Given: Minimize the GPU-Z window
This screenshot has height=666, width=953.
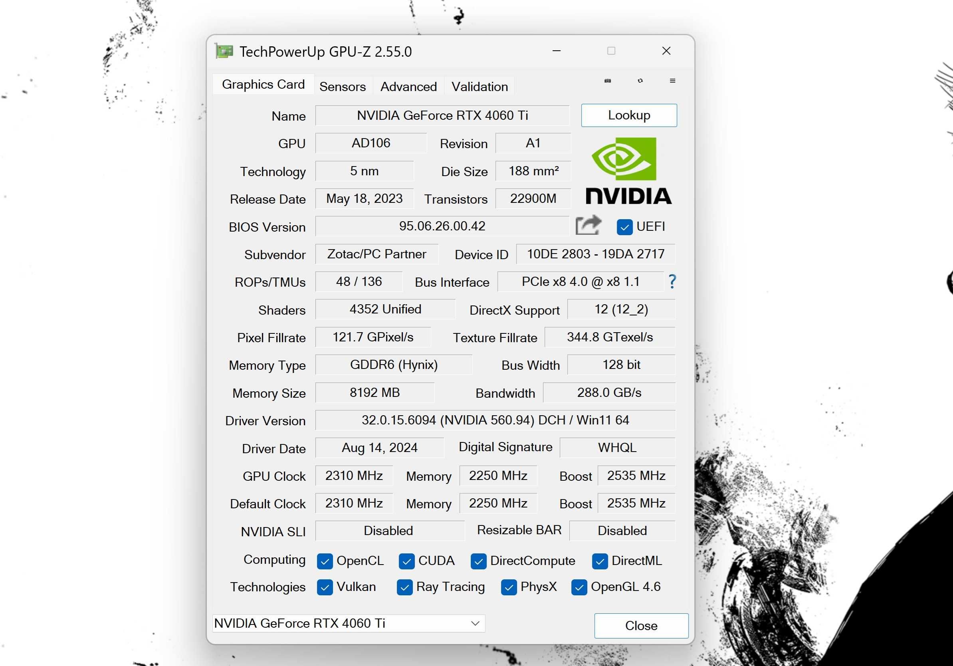Looking at the screenshot, I should (556, 51).
